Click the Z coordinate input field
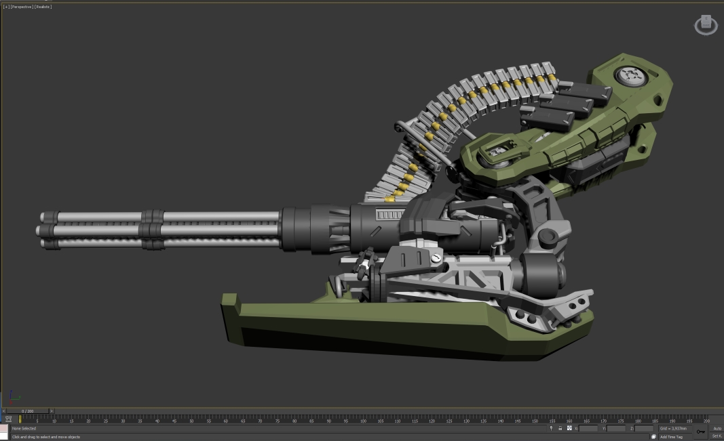 [643, 428]
